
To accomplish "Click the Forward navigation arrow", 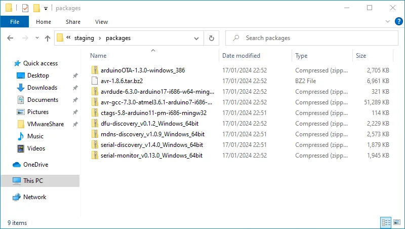I will (x=25, y=39).
